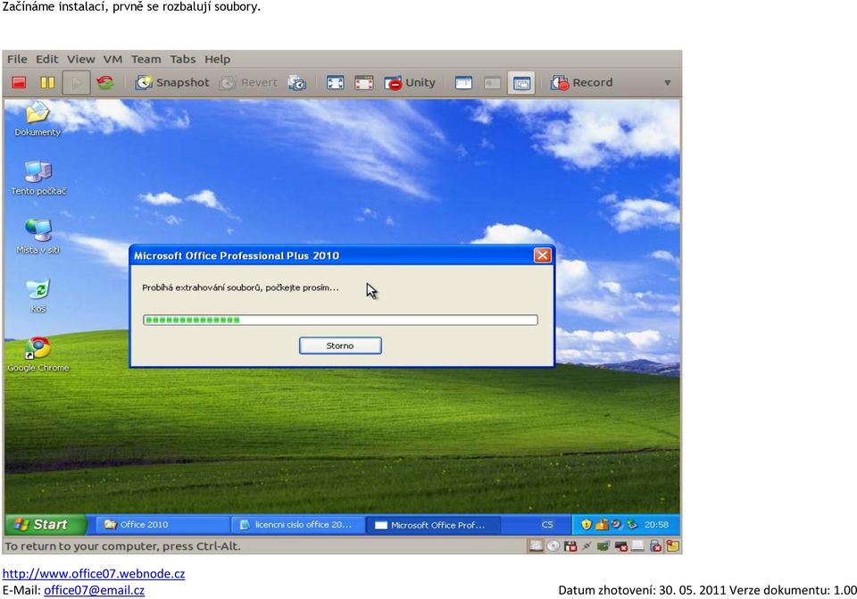Start recording with Record button

[581, 82]
